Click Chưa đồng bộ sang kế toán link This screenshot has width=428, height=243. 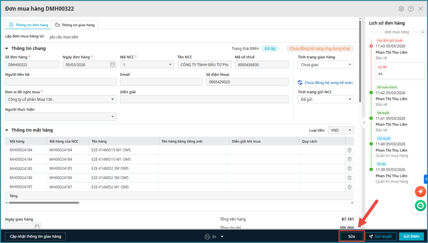pos(328,83)
